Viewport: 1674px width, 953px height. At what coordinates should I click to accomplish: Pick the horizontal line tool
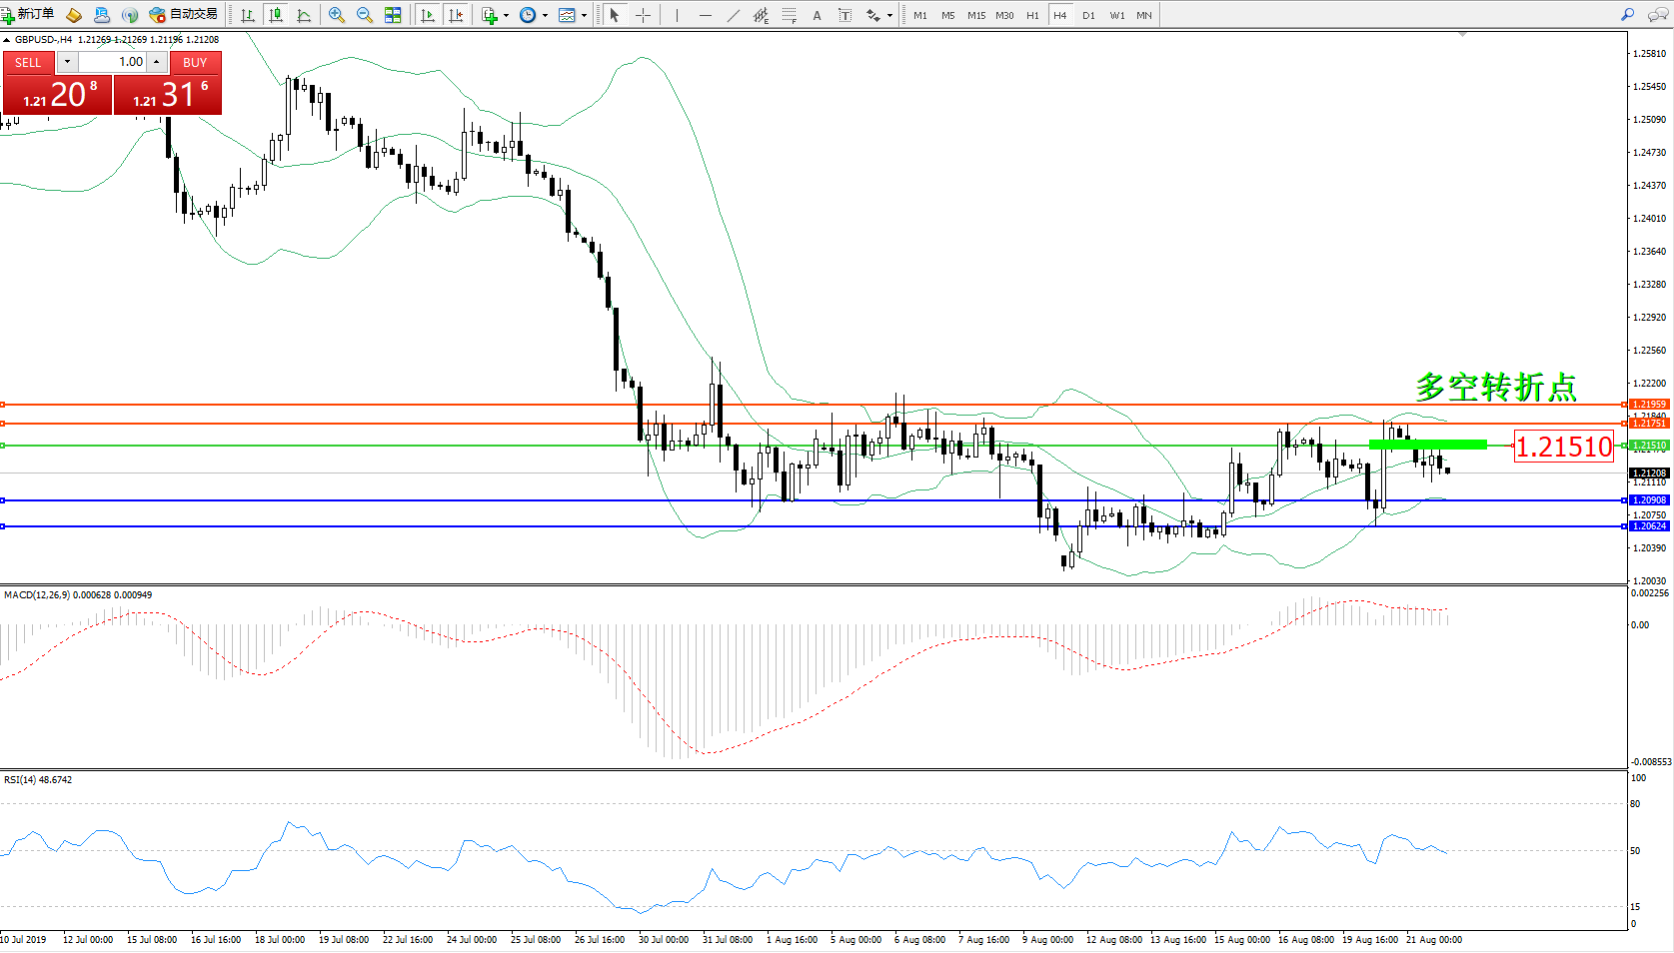click(x=706, y=15)
